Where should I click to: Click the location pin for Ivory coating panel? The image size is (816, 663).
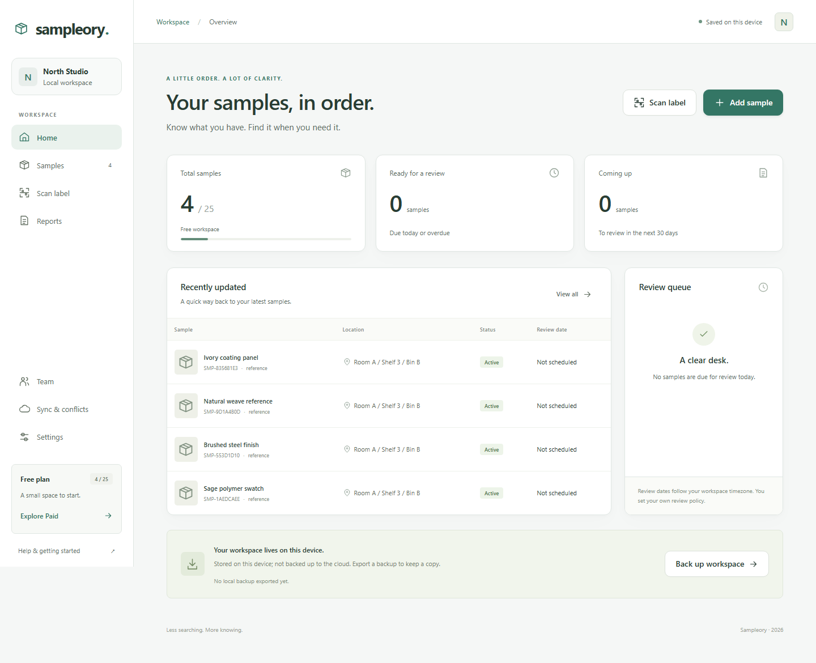coord(347,362)
